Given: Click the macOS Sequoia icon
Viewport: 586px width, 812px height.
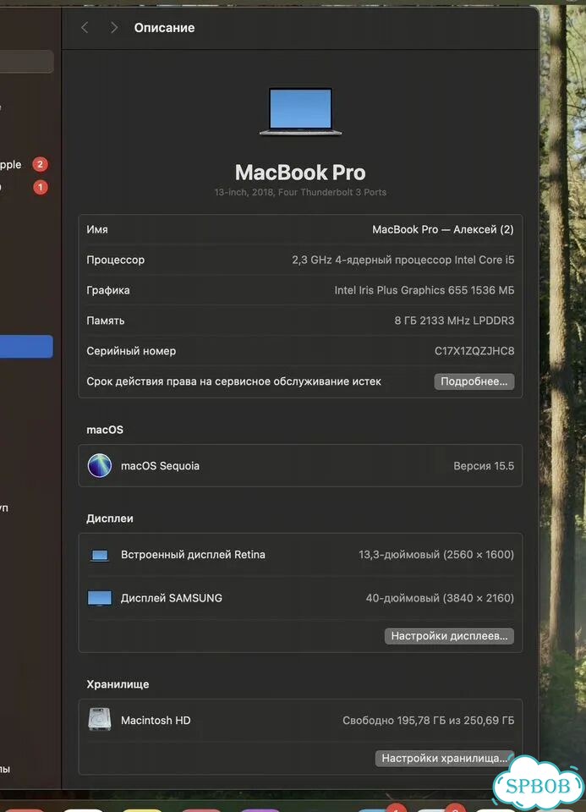Looking at the screenshot, I should (x=100, y=465).
